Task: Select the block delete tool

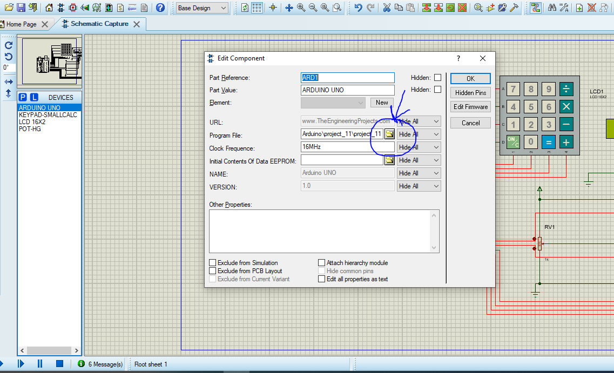Action: click(462, 8)
